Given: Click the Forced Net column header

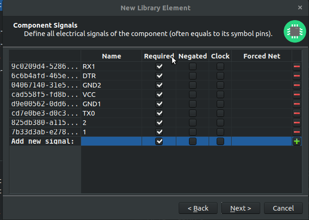Looking at the screenshot, I should (262, 56).
